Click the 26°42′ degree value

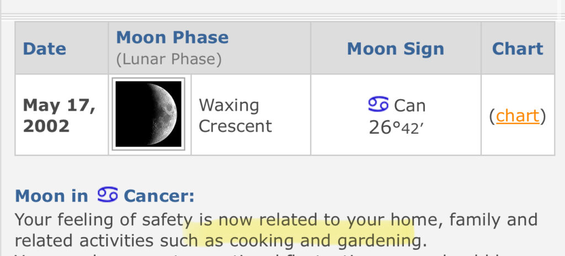[x=397, y=127]
